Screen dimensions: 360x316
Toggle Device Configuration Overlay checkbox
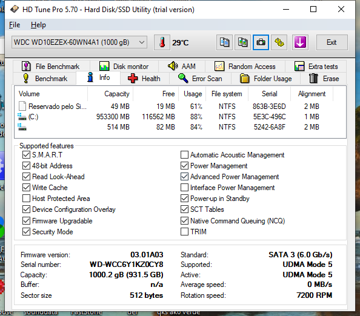[26, 209]
